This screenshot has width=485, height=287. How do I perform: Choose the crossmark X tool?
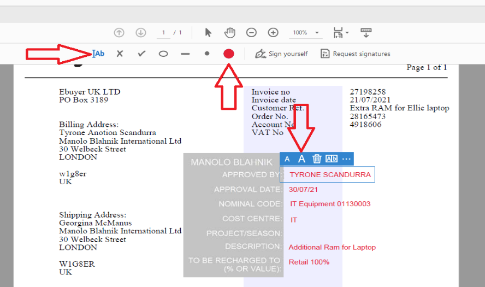click(x=120, y=54)
